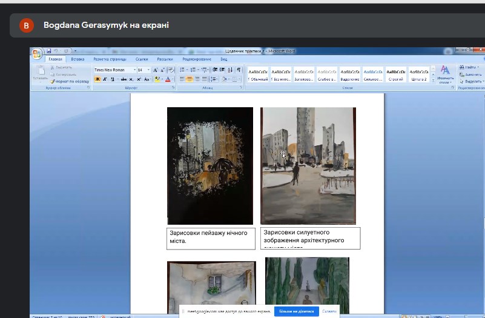Click Заменить replace command
485x318 pixels.
click(471, 75)
